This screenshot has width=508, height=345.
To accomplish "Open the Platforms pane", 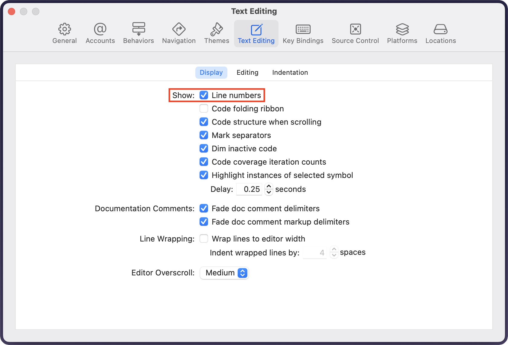I will coord(402,33).
